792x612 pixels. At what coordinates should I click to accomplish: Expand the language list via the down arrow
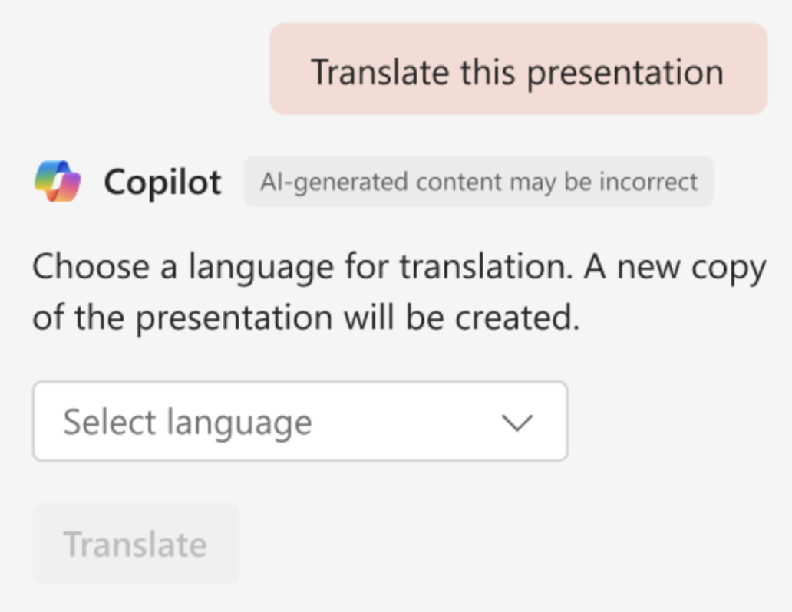517,422
